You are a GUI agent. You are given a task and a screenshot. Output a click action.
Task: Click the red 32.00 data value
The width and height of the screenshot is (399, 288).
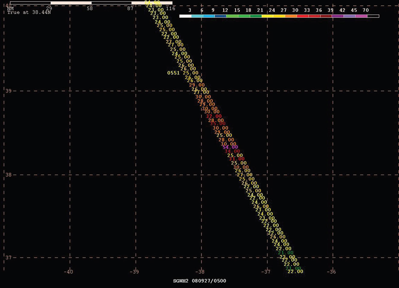point(214,116)
